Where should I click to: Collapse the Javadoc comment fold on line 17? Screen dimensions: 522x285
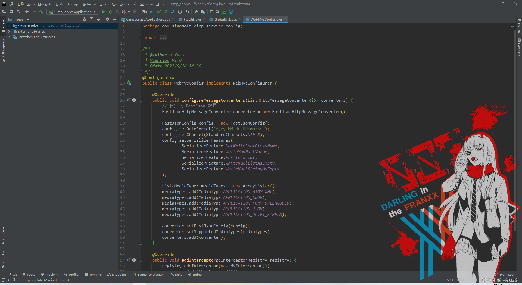(141, 49)
